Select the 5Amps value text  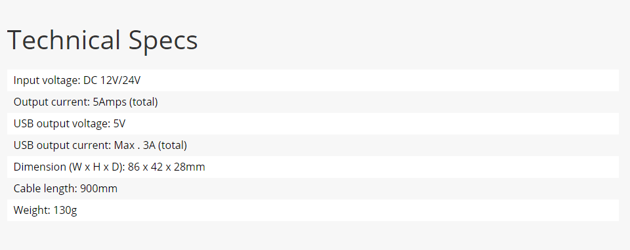click(x=110, y=102)
